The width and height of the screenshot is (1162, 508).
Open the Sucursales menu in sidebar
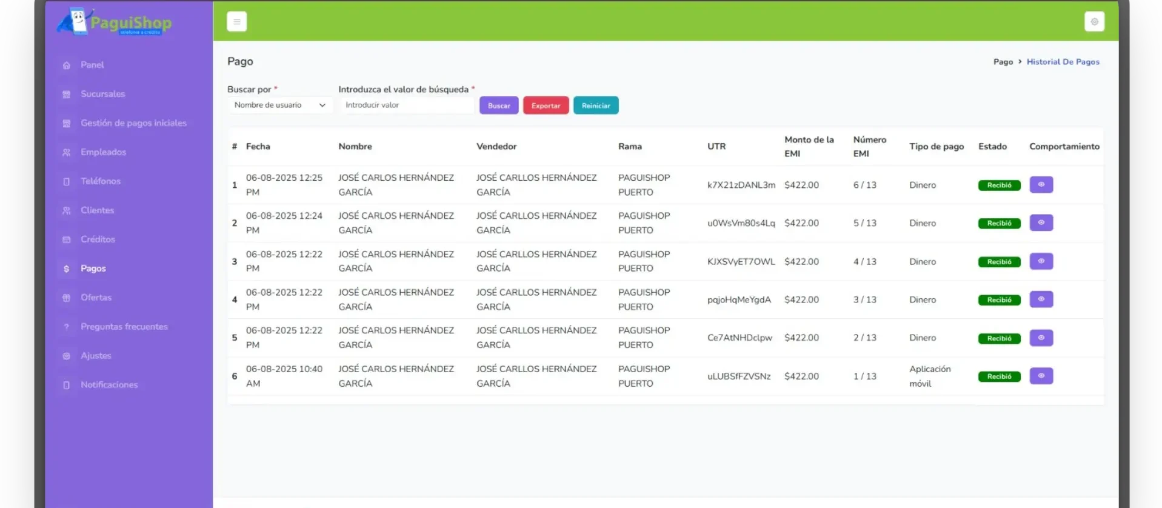pos(102,94)
